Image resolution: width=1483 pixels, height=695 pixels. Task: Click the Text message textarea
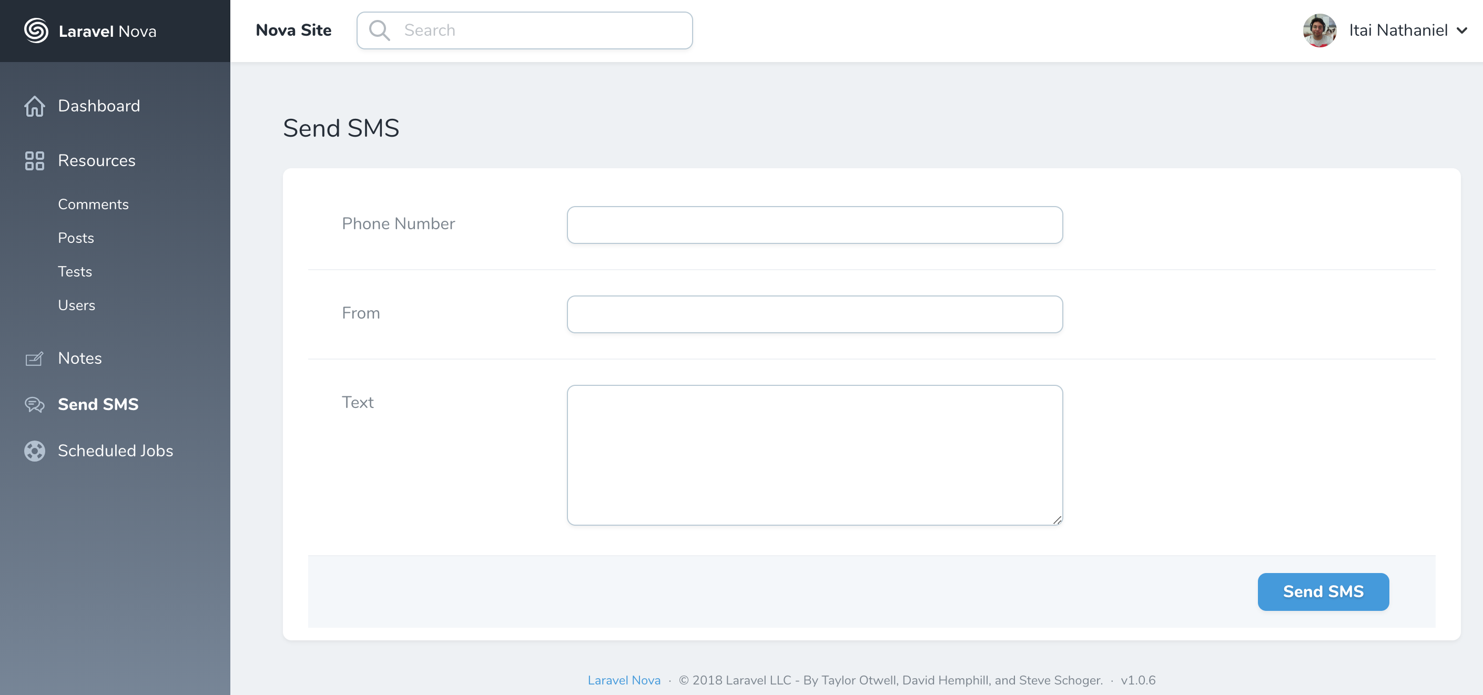[814, 455]
